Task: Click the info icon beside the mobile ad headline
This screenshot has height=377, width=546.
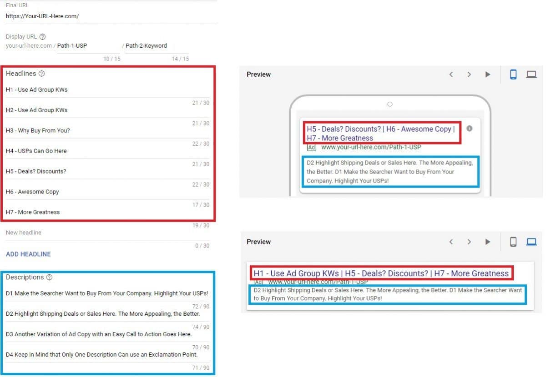Action: pyautogui.click(x=469, y=129)
